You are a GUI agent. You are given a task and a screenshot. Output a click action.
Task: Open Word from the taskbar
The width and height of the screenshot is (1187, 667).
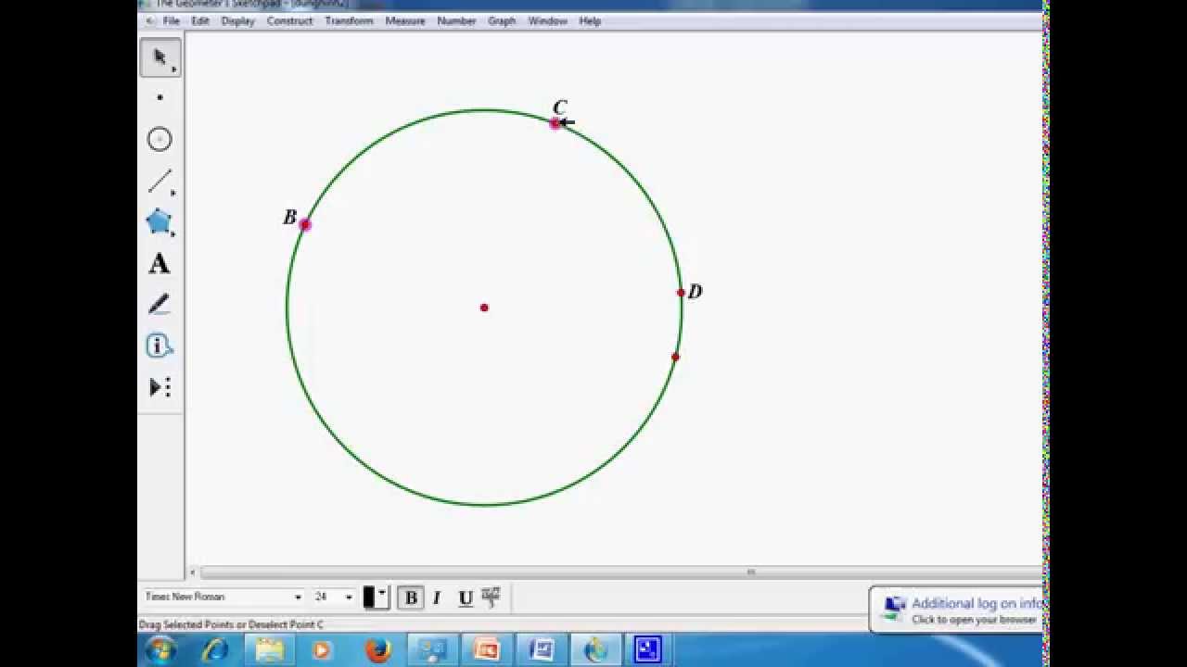(541, 649)
